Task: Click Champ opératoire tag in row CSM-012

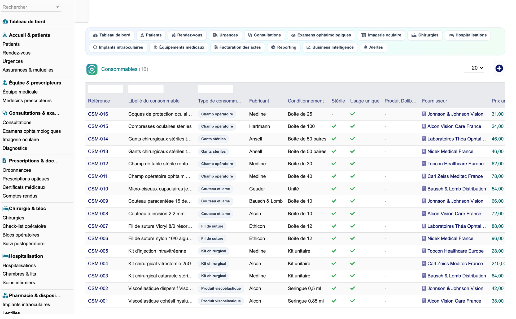Action: 217,163
